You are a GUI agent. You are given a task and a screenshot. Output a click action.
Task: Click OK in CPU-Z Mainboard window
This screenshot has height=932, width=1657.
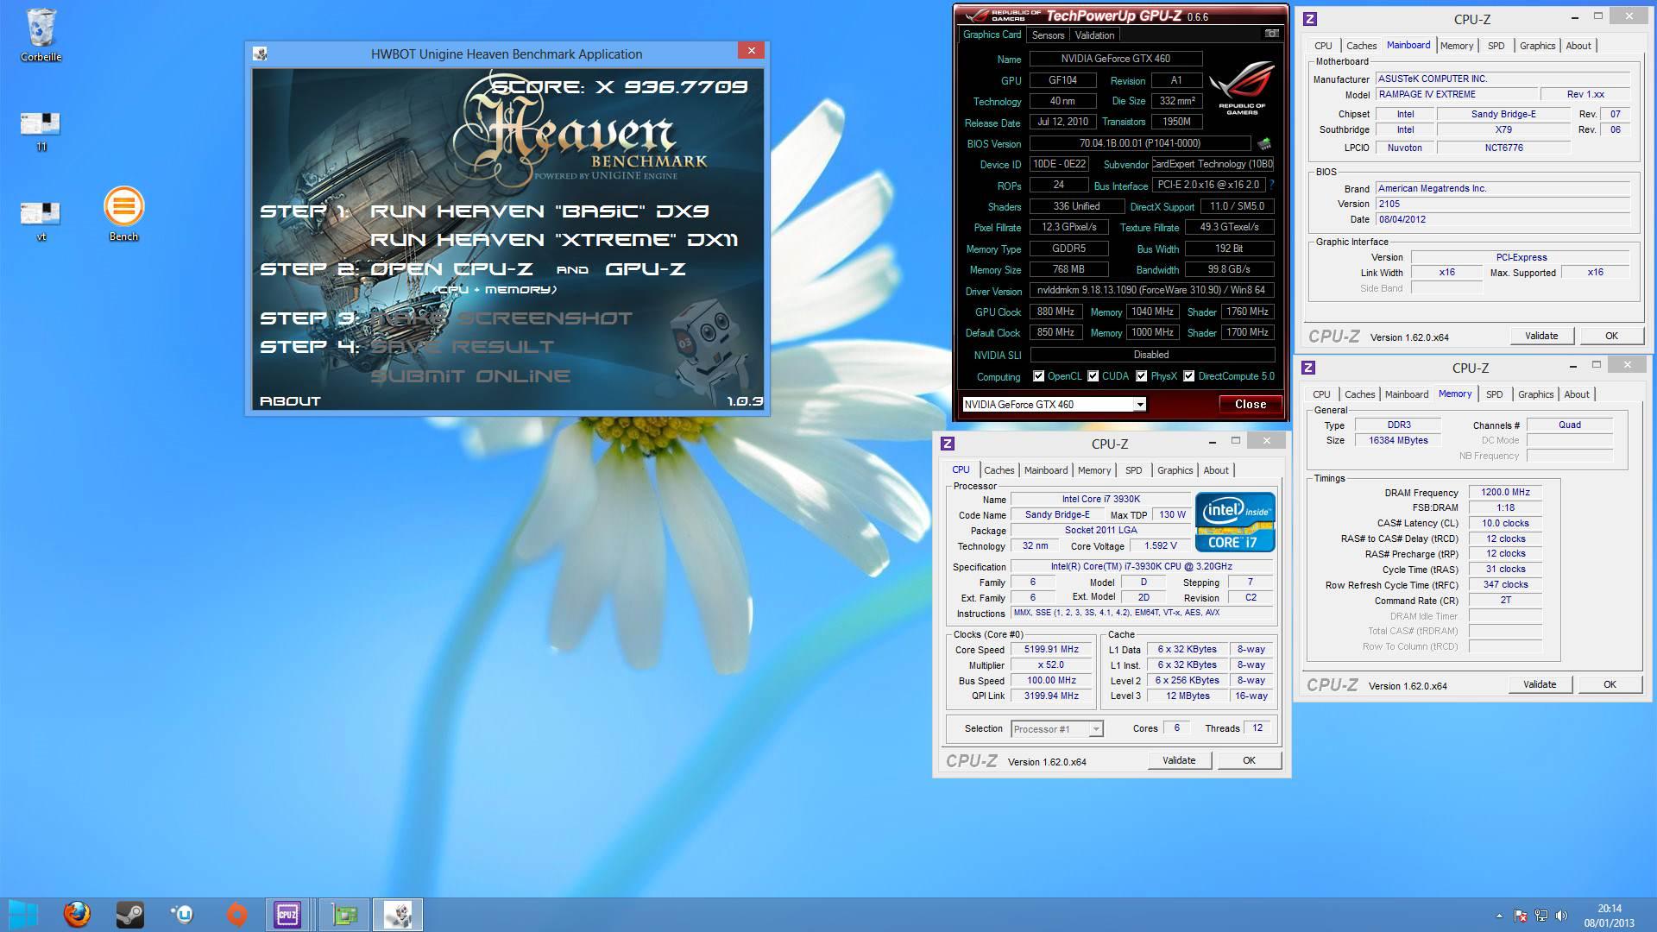(1611, 336)
